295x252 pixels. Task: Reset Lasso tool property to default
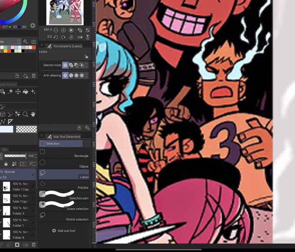[x=79, y=128]
